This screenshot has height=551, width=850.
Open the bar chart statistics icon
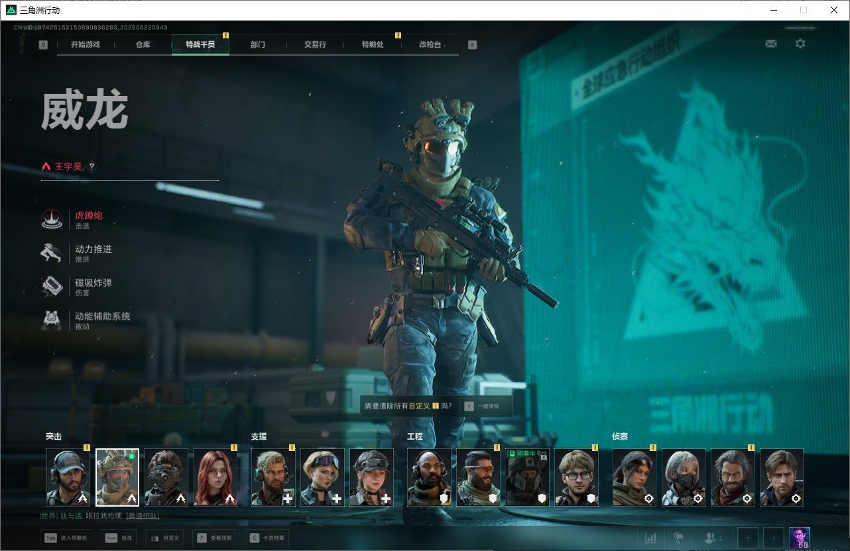coord(651,538)
